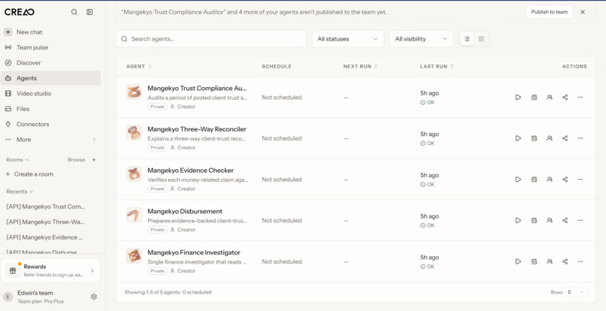Sort agents by Last Run column
Screen dimensions: 606x311
coord(437,66)
